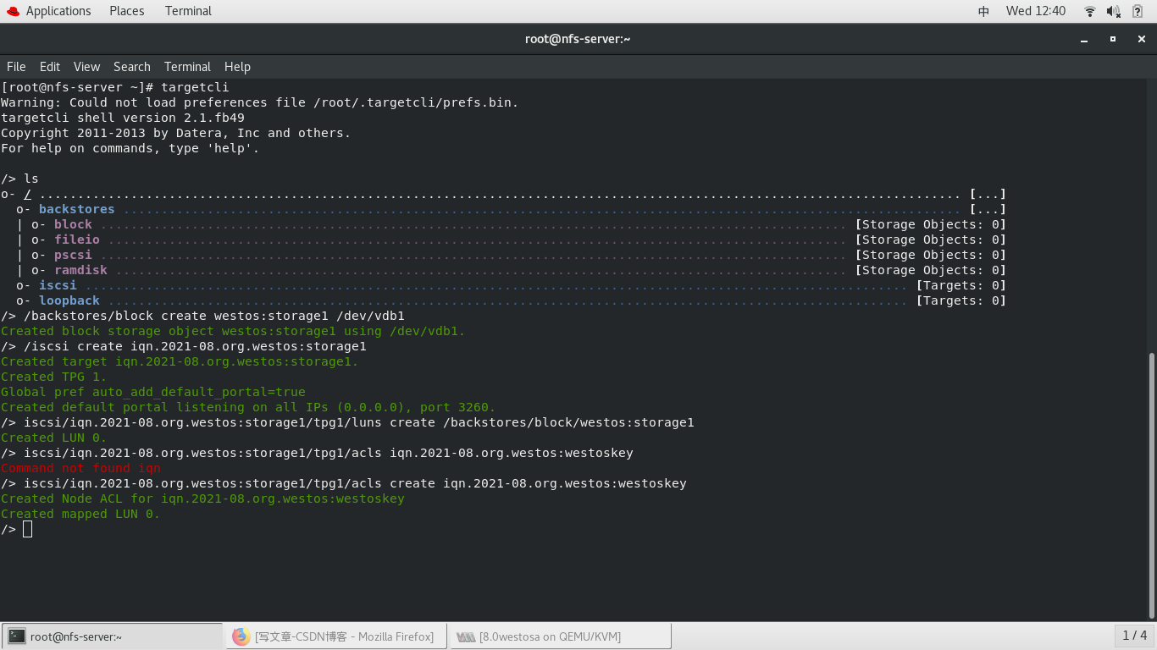Click the volume speaker icon
Viewport: 1157px width, 650px height.
1113,11
